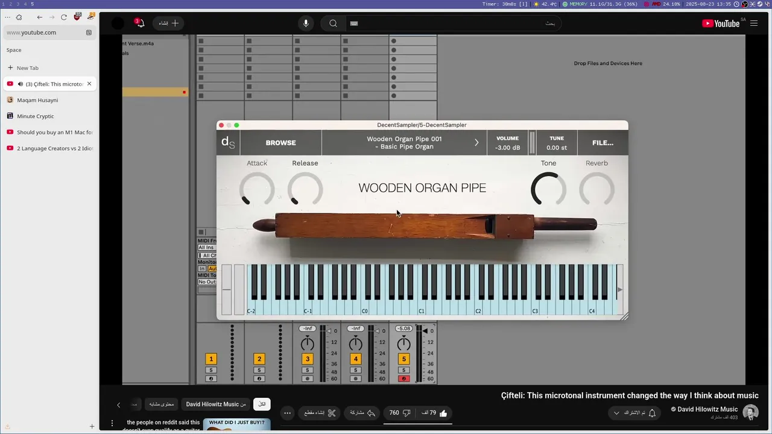The image size is (772, 434).
Task: Solo track 3 with S button
Action: coord(308,370)
